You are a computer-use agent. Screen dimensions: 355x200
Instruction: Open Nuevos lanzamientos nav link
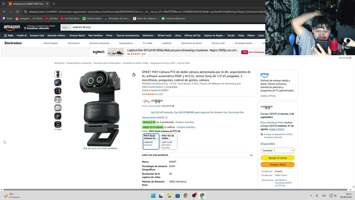(x=128, y=36)
